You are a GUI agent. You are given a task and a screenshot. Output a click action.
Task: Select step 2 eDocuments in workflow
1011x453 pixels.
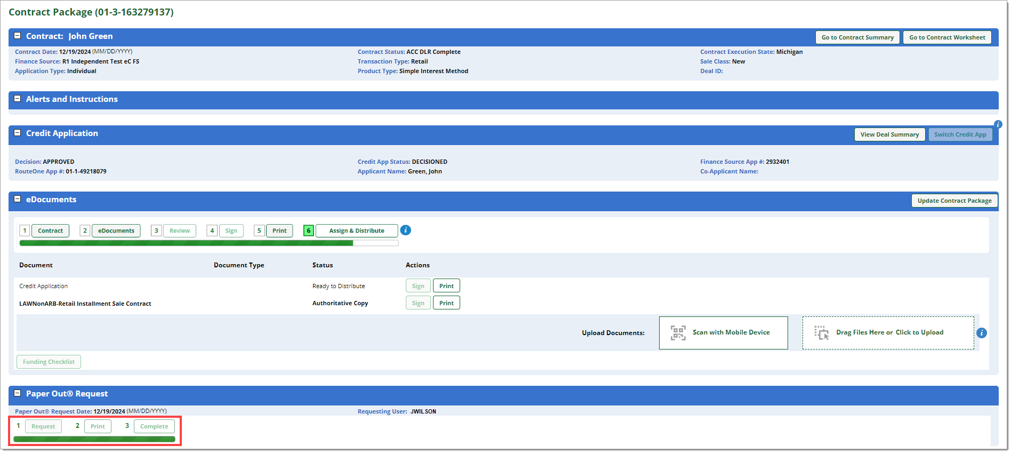coord(116,231)
